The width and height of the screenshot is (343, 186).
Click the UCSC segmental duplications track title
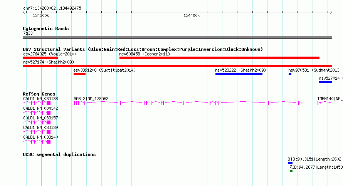[59, 154]
